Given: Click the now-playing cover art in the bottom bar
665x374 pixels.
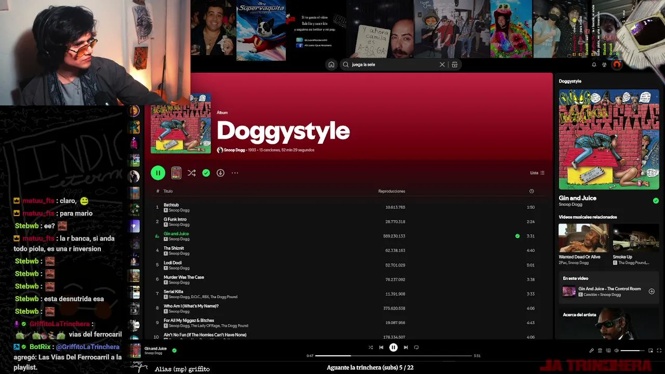Looking at the screenshot, I should [x=135, y=351].
